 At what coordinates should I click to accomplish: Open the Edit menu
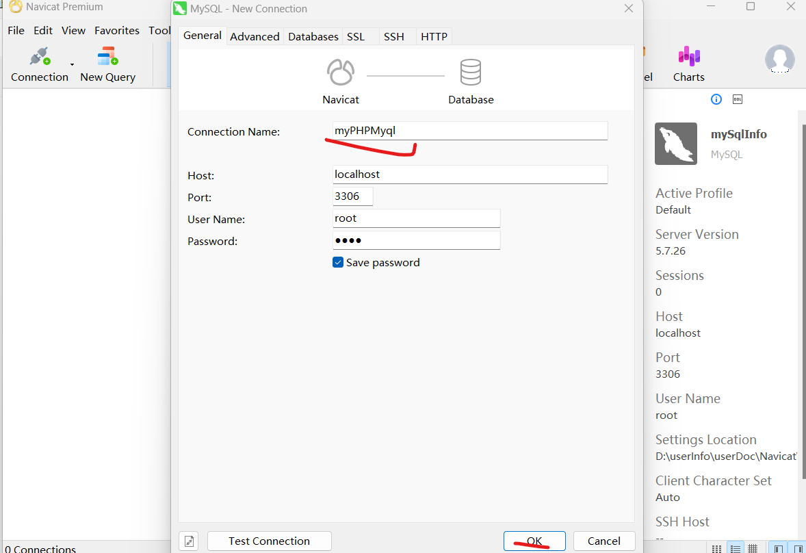[43, 30]
